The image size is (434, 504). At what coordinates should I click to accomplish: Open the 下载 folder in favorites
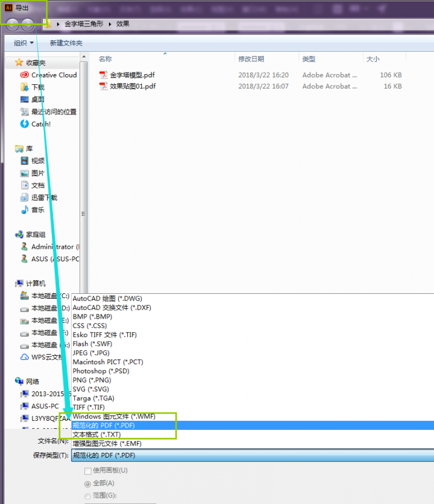click(x=25, y=87)
